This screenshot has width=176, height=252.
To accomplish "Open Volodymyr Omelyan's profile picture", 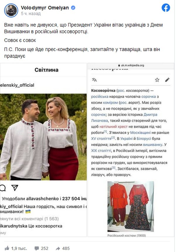I will point(11,10).
